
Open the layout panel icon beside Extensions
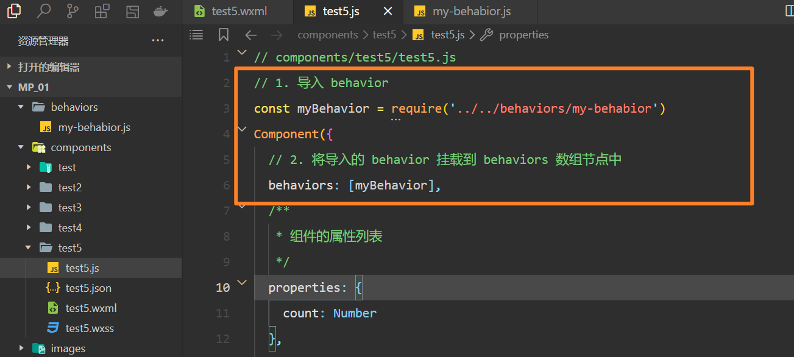[x=132, y=11]
